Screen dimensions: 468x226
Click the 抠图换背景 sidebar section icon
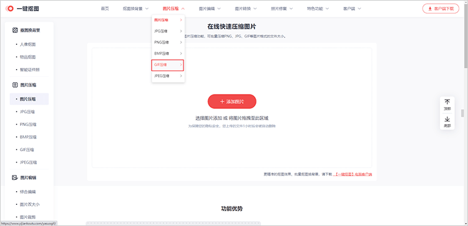click(15, 30)
